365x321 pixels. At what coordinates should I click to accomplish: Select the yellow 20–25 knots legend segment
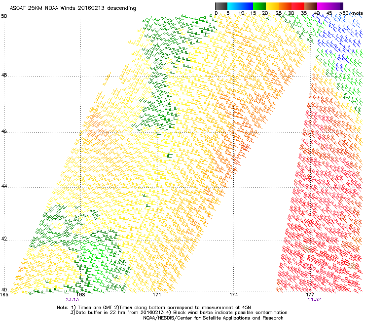click(x=272, y=6)
